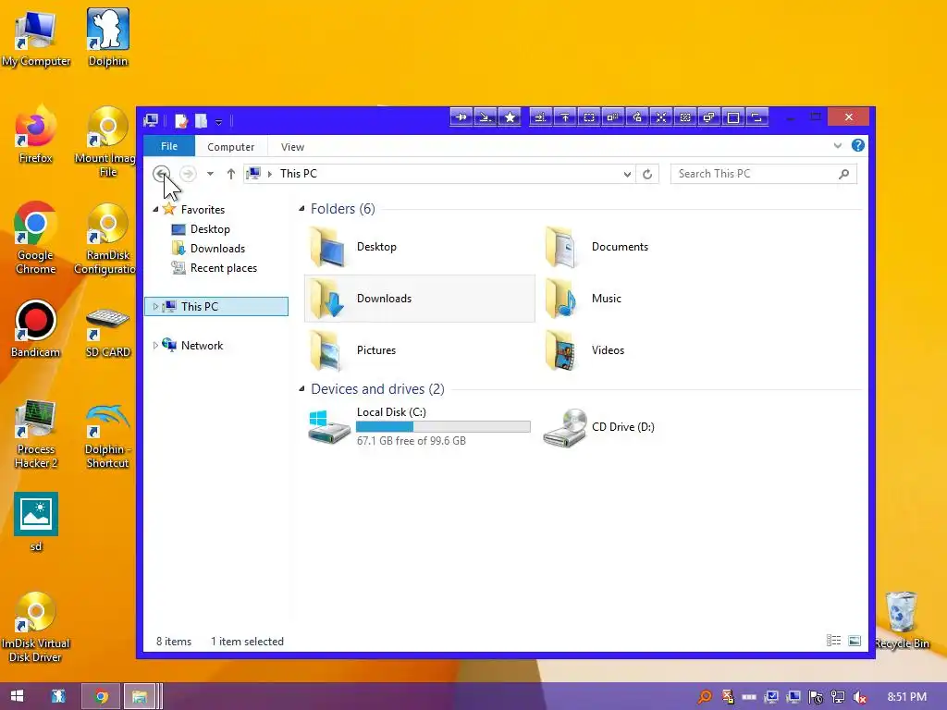947x710 pixels.
Task: Click the '1 item selected' status text
Action: tap(247, 642)
